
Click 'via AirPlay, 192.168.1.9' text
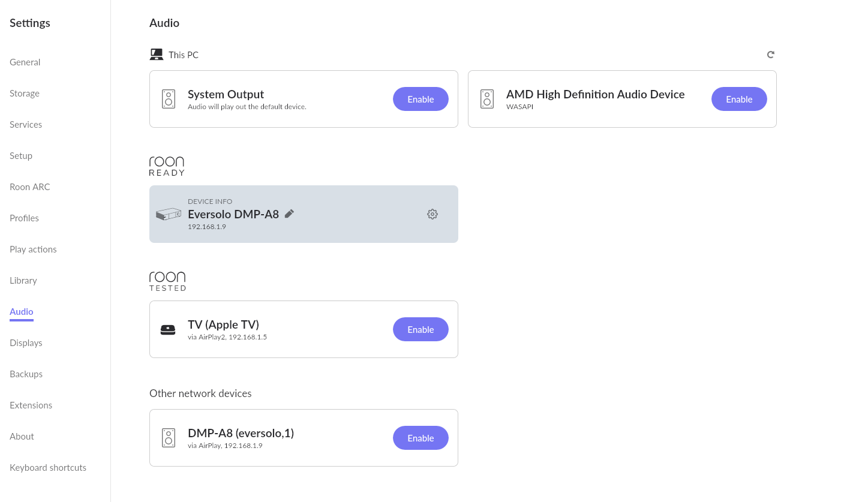pyautogui.click(x=225, y=446)
